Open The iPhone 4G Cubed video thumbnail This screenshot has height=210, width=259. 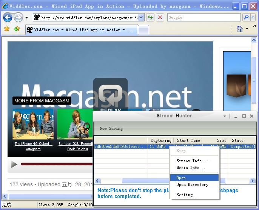(33, 124)
